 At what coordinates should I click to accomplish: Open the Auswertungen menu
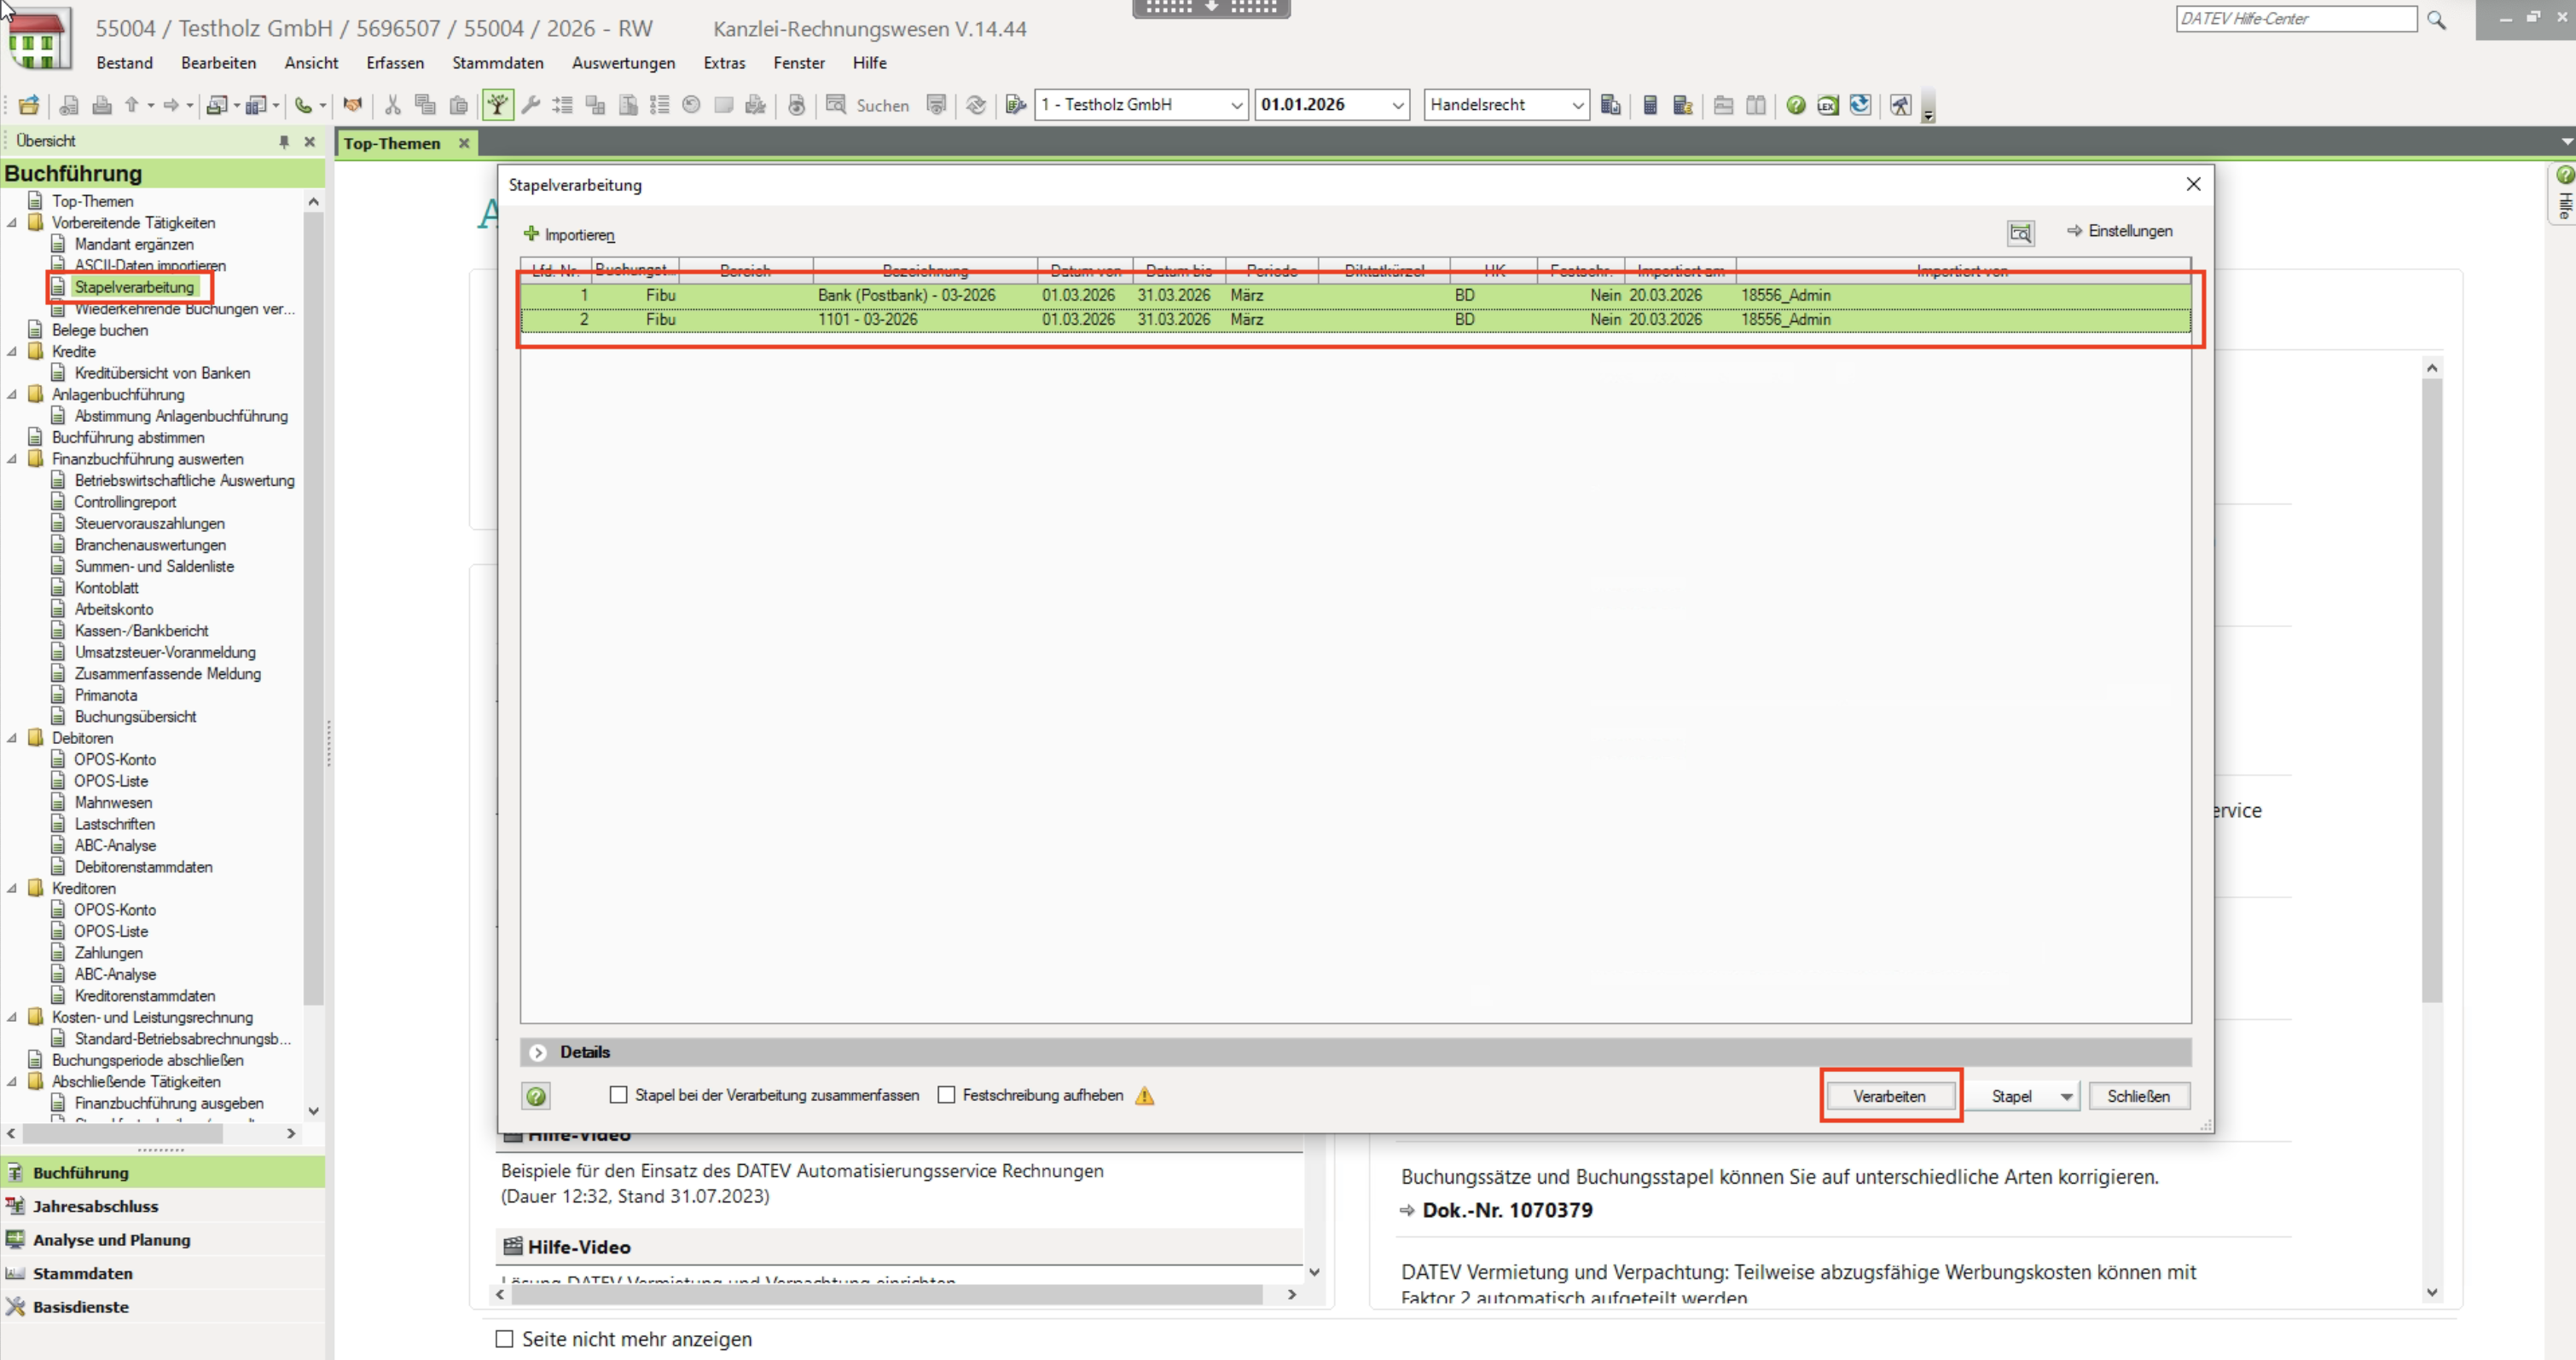tap(623, 63)
